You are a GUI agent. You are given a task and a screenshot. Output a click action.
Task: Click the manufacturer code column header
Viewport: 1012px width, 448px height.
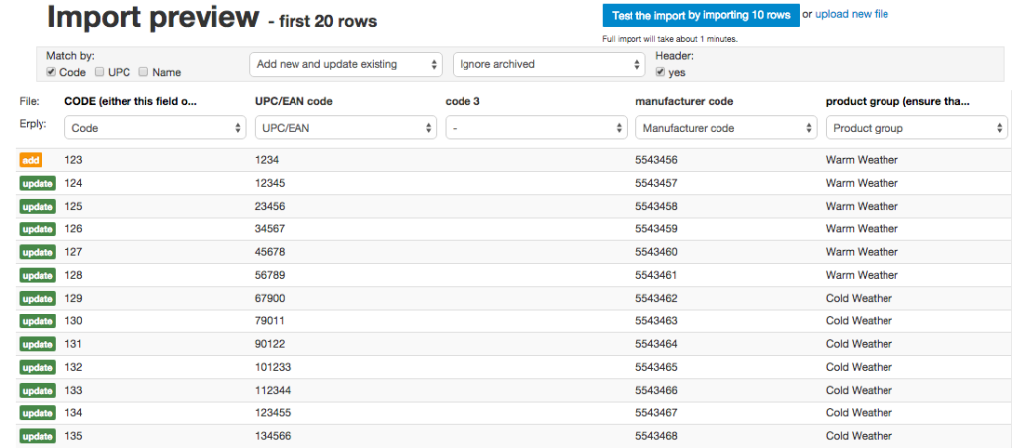tap(684, 101)
